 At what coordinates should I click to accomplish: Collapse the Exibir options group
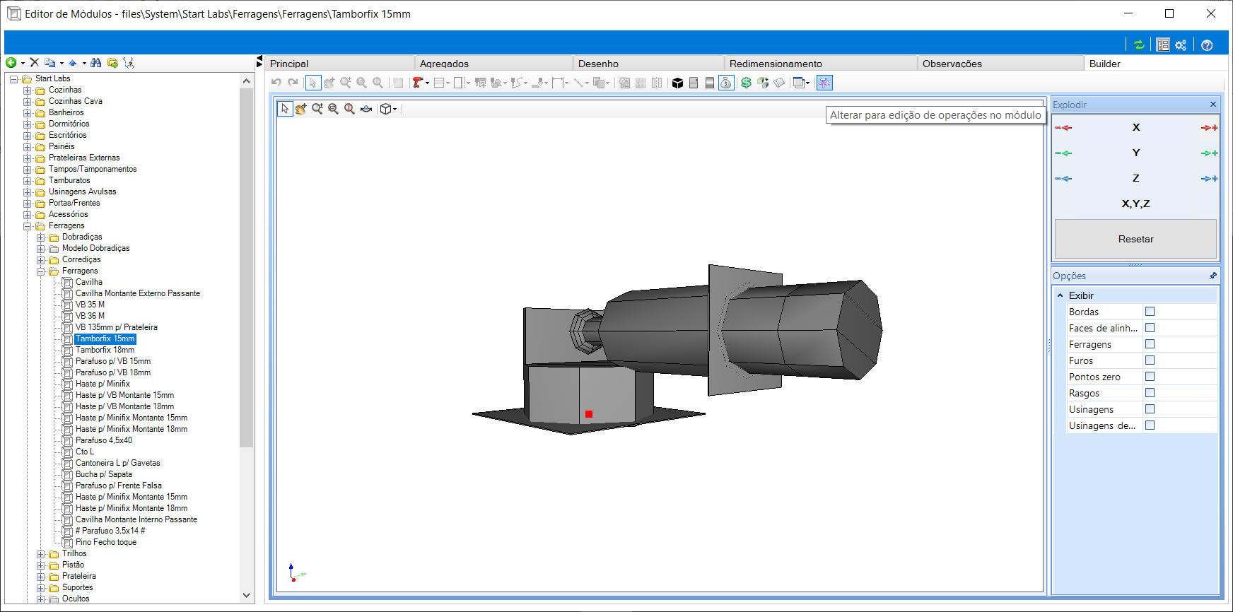[1060, 295]
